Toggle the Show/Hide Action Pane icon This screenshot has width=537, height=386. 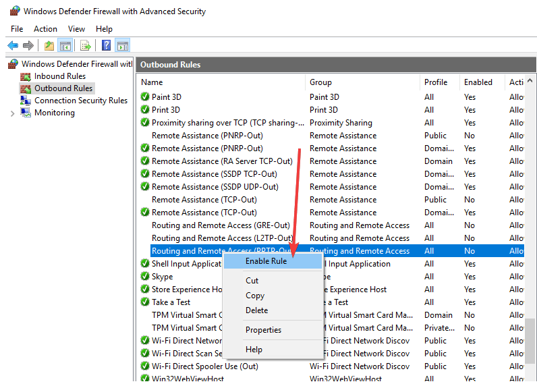click(x=123, y=45)
